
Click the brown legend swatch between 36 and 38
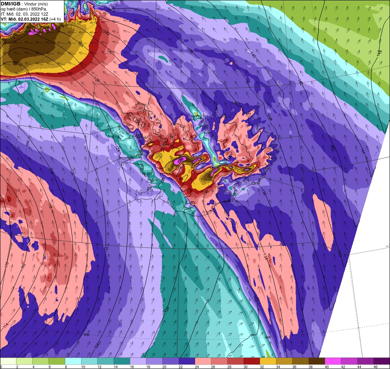click(300, 361)
